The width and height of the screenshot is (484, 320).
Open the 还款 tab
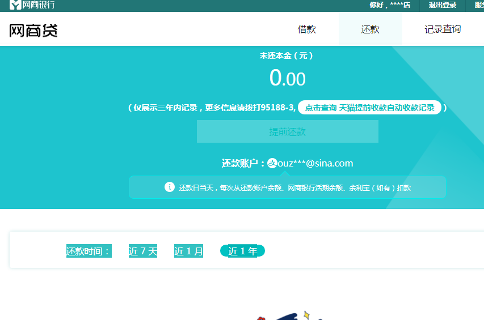click(370, 29)
